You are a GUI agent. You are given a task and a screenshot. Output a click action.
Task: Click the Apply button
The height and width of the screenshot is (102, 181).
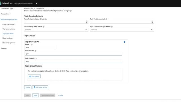coord(28,87)
